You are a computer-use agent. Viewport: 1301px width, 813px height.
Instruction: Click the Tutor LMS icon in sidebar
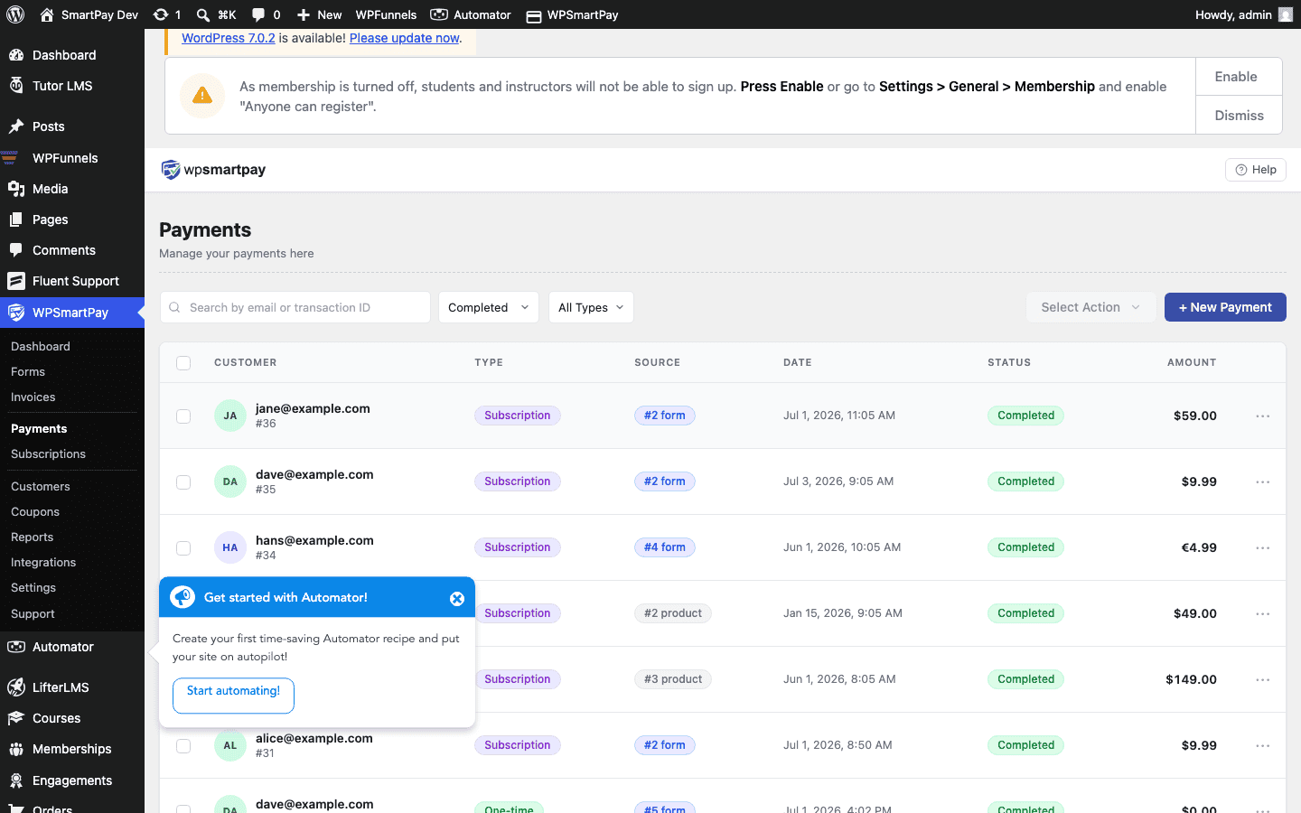click(x=16, y=86)
